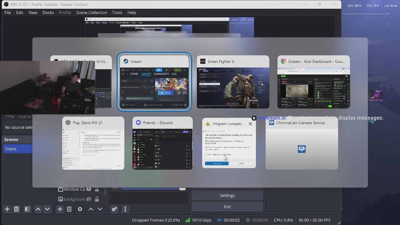Click the streaming status icon near 00:00:02
The height and width of the screenshot is (225, 400).
(219, 220)
